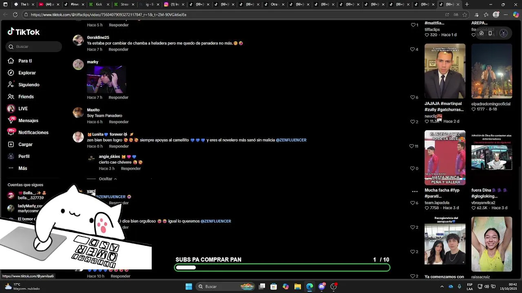This screenshot has height=293, width=522.
Task: Open the LIVE section
Action: point(23,109)
